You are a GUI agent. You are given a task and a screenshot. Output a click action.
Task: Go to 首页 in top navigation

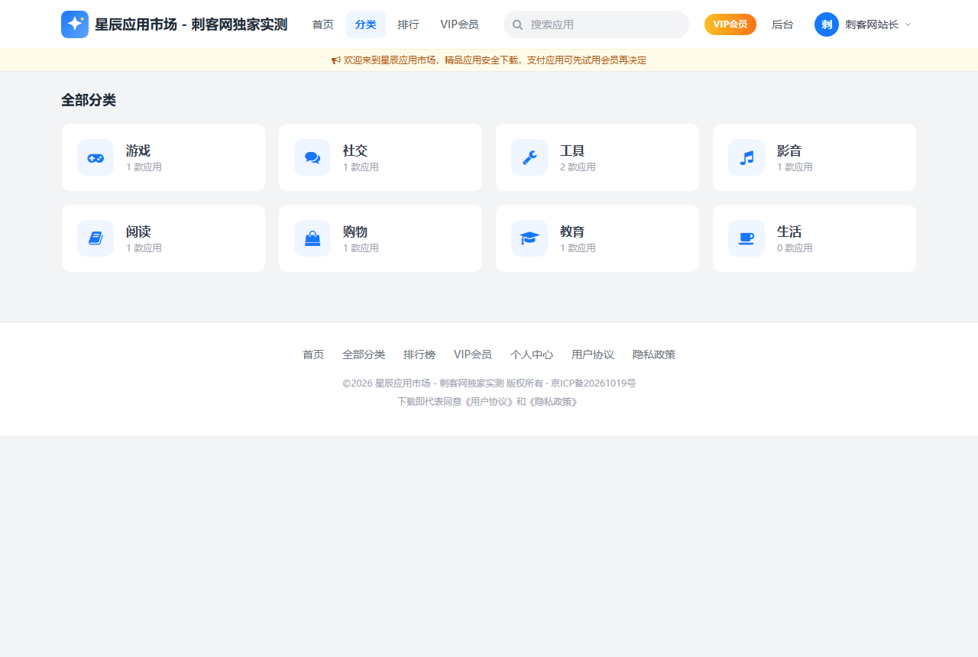click(323, 24)
